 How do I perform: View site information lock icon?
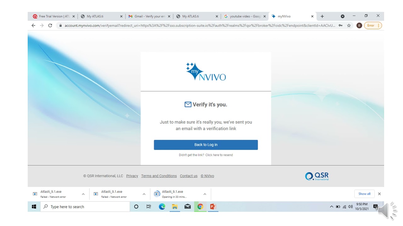click(60, 25)
